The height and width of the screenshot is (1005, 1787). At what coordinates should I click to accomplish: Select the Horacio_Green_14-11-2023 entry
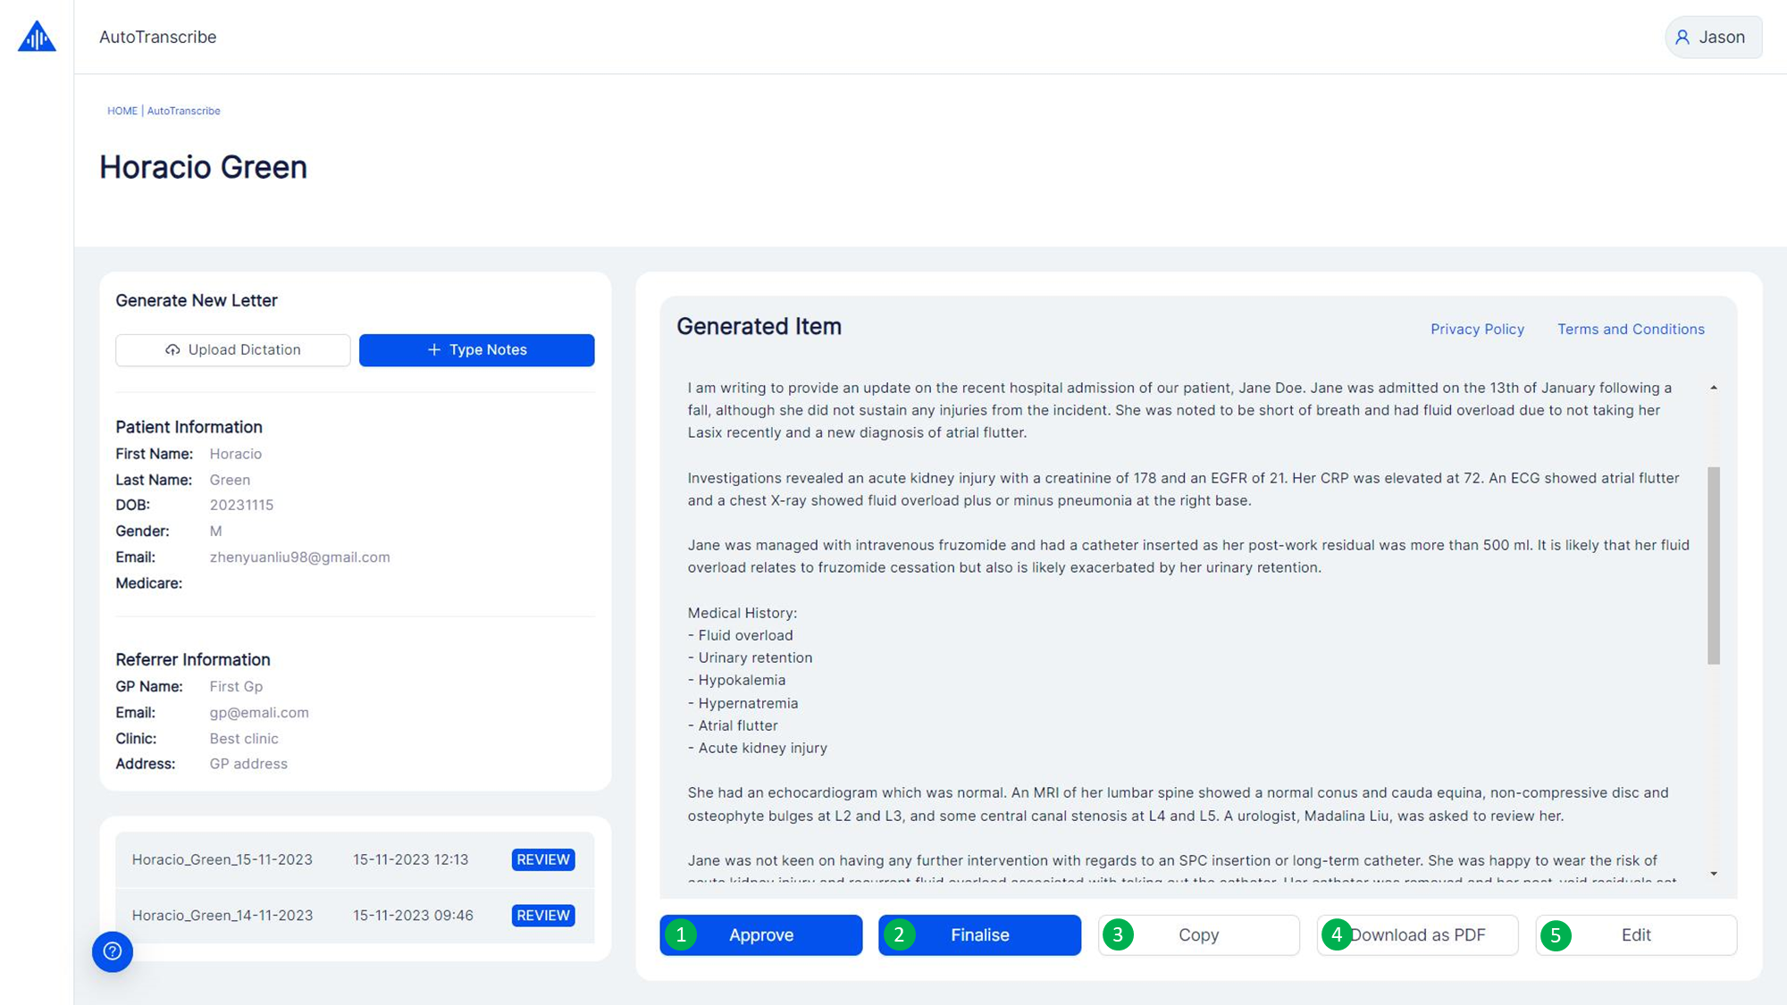[x=222, y=916]
